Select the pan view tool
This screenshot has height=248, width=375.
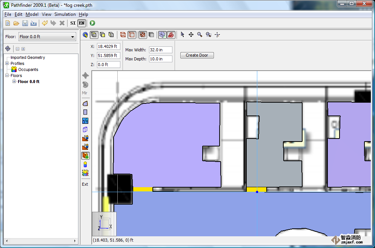click(191, 35)
